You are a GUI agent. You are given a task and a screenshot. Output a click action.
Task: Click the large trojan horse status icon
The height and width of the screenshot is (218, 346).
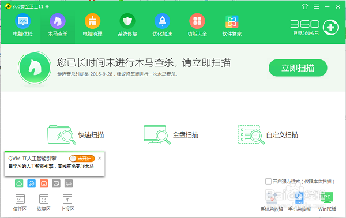point(35,67)
